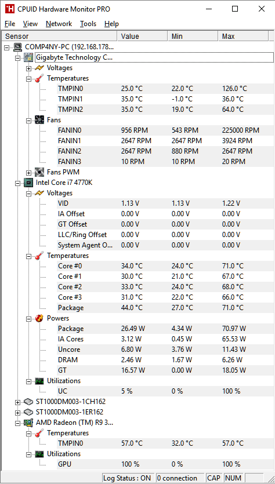Collapse the AMD Radeon R9 node

[x=18, y=423]
